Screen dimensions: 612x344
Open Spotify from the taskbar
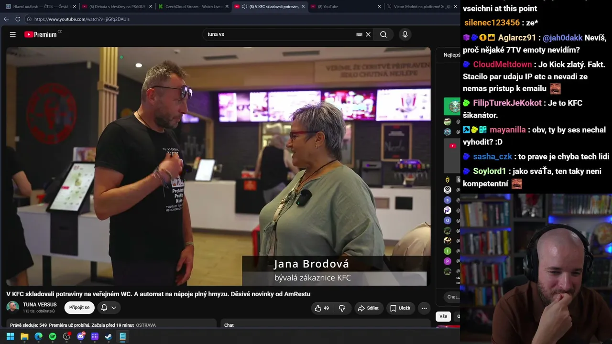point(53,336)
